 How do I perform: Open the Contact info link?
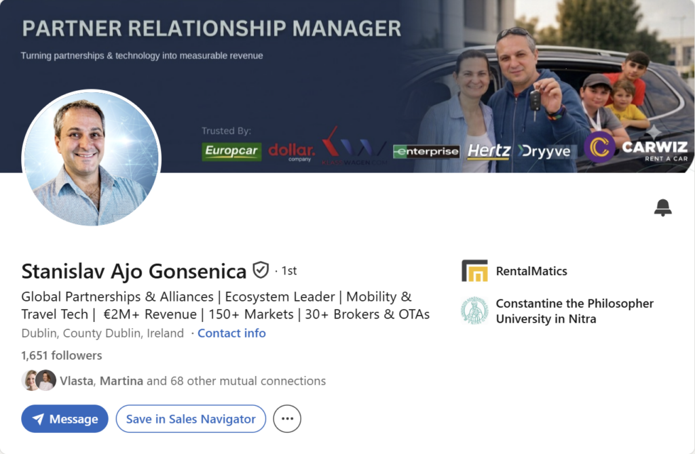(x=231, y=333)
